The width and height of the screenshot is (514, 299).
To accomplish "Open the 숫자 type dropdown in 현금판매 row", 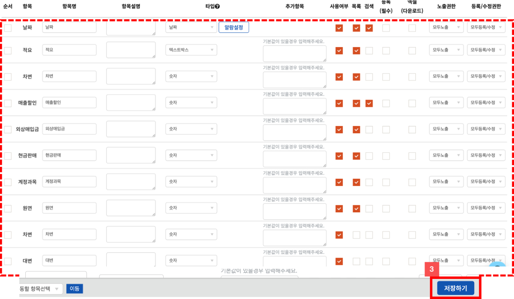I will (x=191, y=155).
